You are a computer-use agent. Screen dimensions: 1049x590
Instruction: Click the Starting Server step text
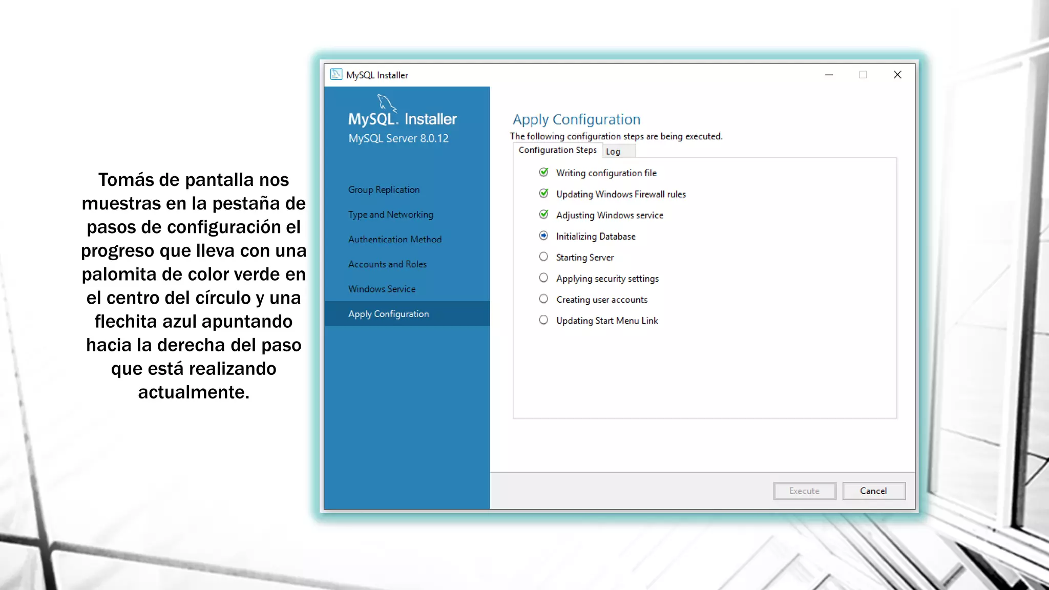coord(585,257)
